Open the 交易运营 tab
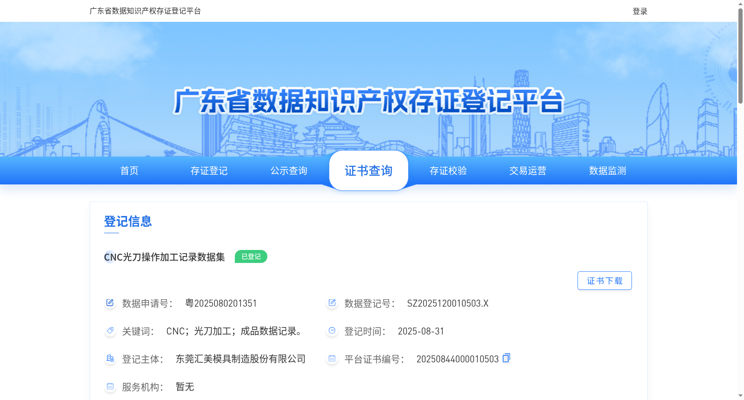744x400 pixels. click(528, 170)
